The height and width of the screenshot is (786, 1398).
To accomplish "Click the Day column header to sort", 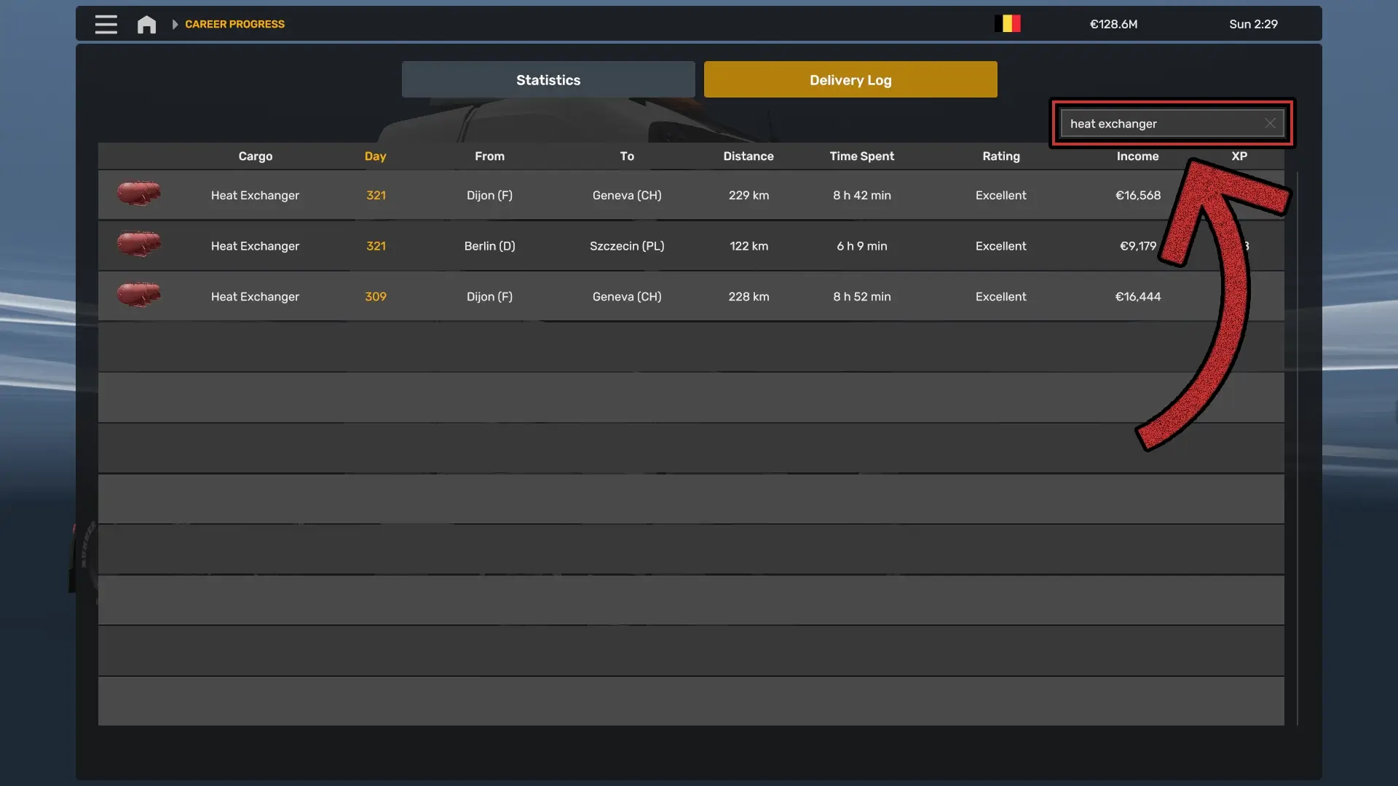I will point(374,156).
